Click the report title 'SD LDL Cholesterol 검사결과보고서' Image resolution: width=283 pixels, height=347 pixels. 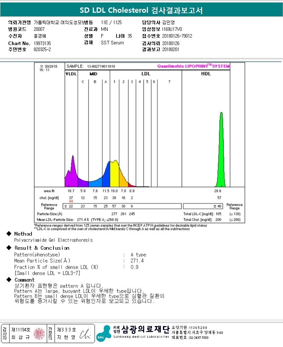click(141, 10)
